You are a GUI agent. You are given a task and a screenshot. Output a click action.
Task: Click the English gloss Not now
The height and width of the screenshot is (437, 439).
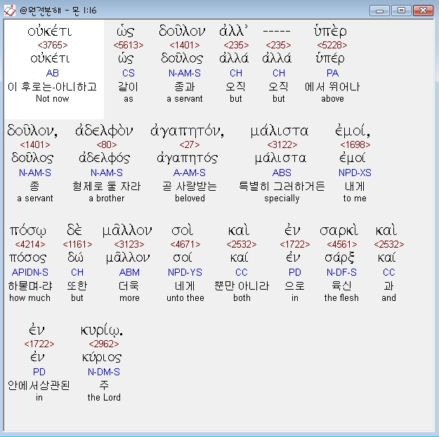[53, 99]
